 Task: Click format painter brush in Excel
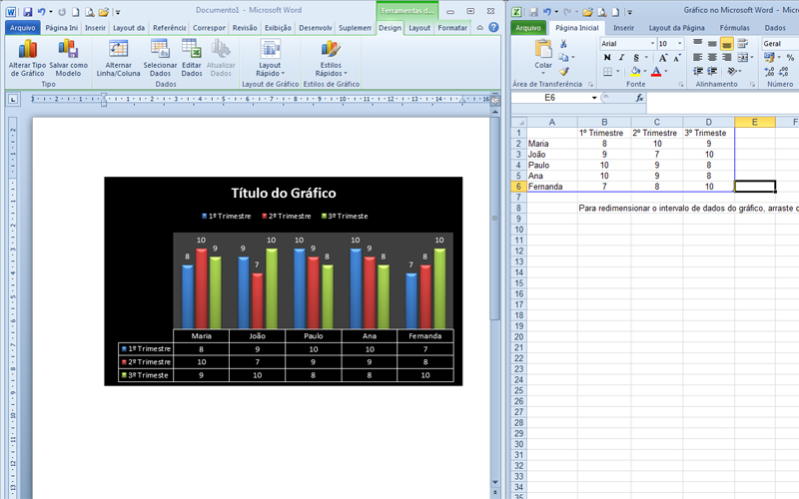pos(563,71)
